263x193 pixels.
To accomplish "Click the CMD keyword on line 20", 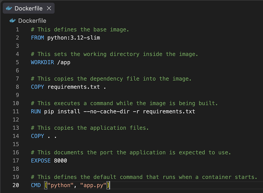I will 36,185.
